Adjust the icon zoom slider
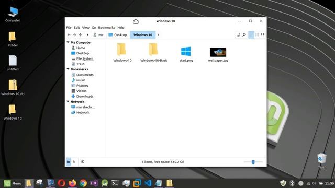This screenshot has height=188, width=335. point(253,162)
